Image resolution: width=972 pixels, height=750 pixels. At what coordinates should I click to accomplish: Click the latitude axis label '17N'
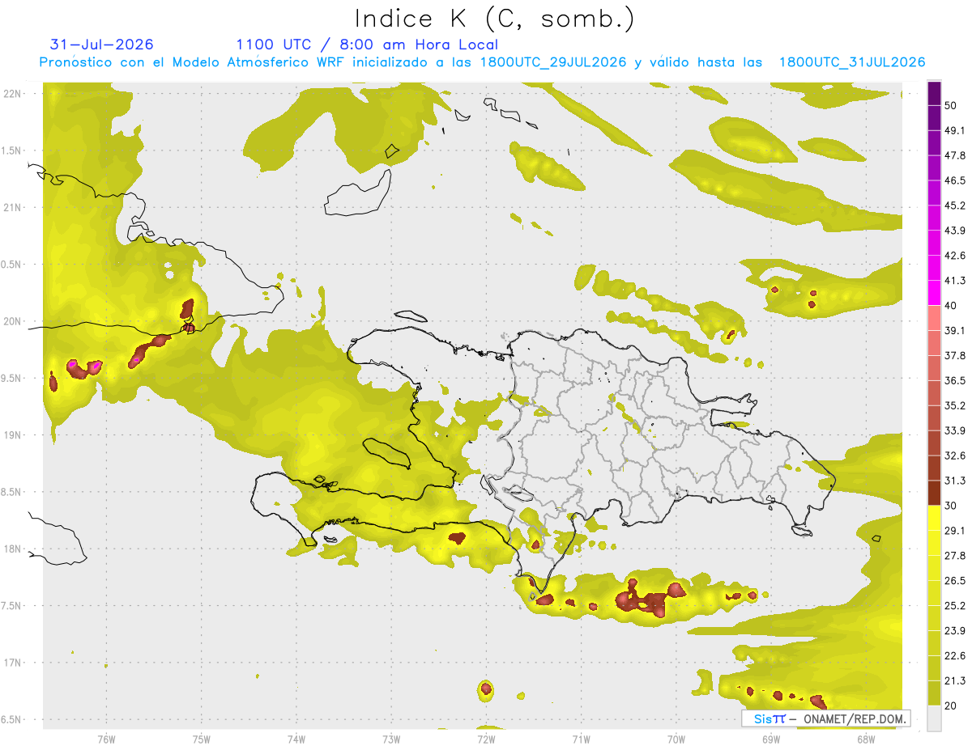(x=13, y=663)
